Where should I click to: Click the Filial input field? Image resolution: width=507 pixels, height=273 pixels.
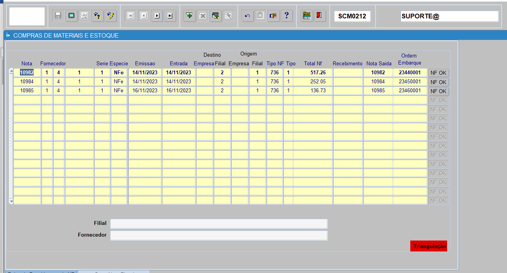(x=218, y=223)
